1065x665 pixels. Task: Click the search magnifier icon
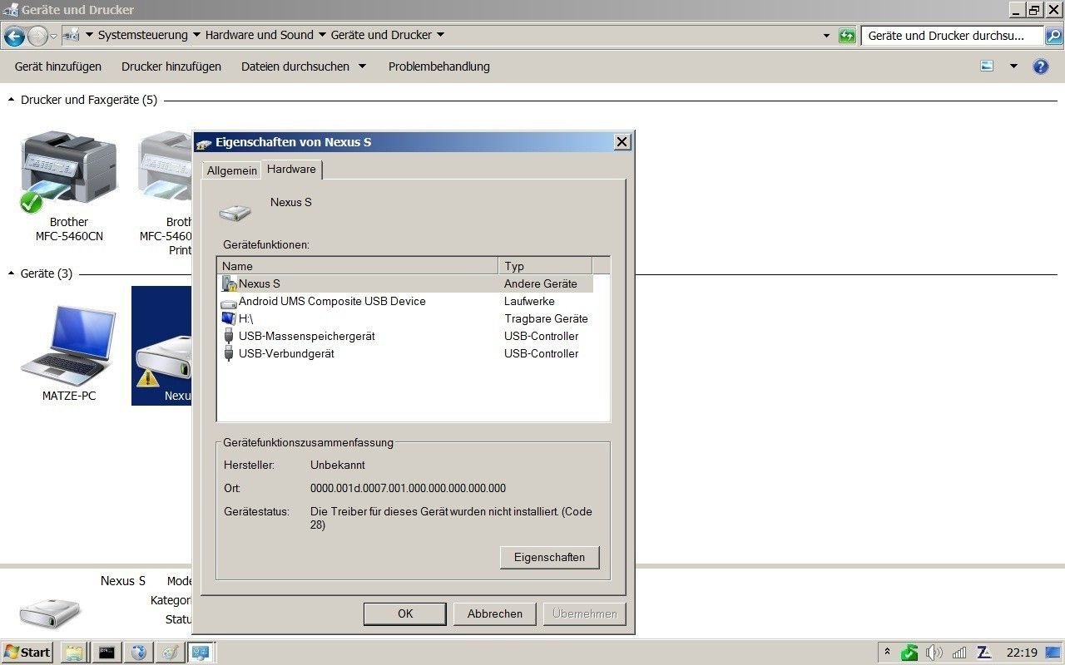[1053, 36]
